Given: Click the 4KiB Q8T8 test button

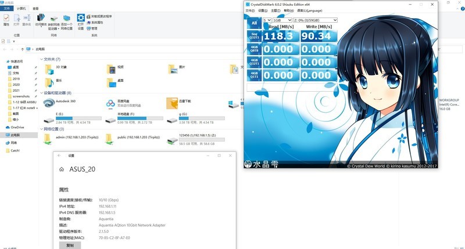Looking at the screenshot, I should pos(254,49).
